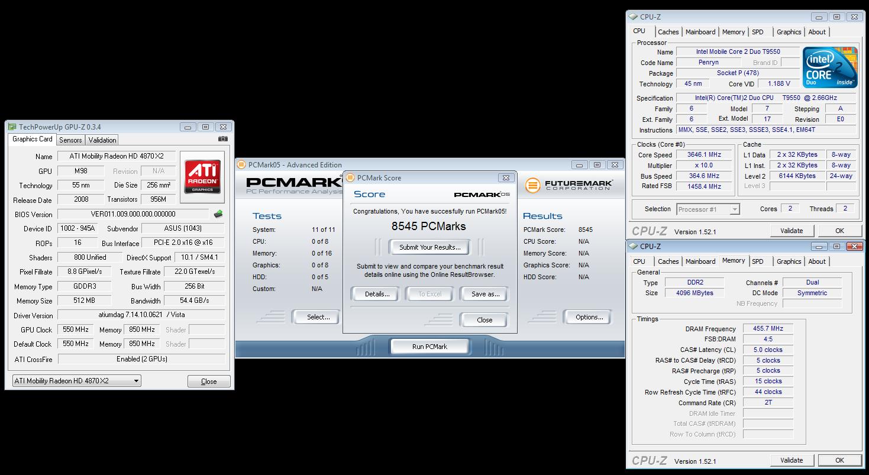Click Rated FSB value 1458.4 MHz

(704, 186)
